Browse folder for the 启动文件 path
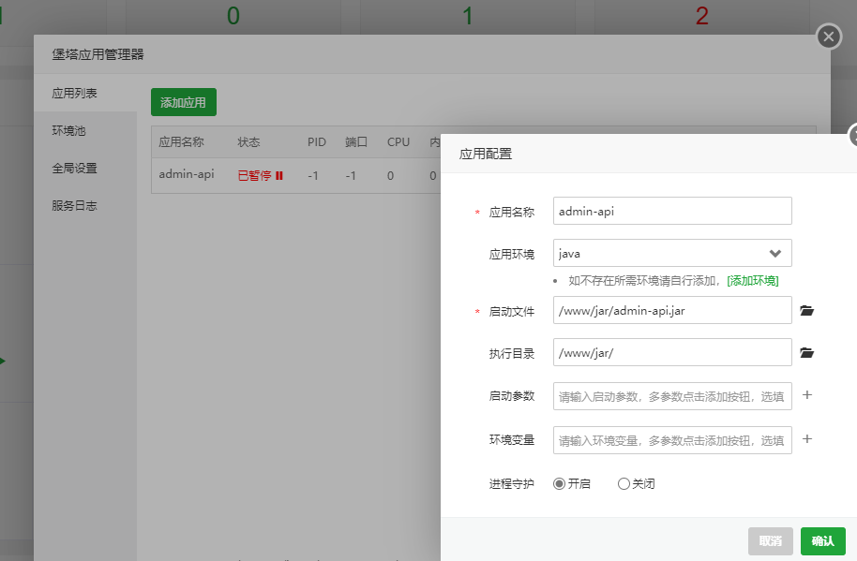Viewport: 857px width, 561px height. click(806, 311)
